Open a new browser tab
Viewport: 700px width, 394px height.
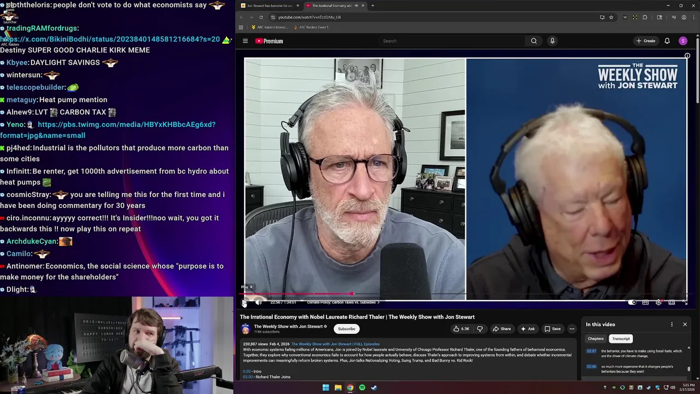[372, 5]
